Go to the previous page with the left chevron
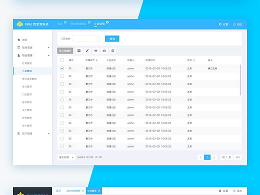This screenshot has height=195, width=260. 200,157
